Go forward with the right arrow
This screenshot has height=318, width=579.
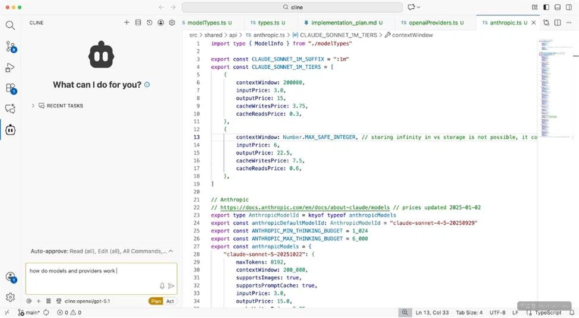click(x=173, y=7)
